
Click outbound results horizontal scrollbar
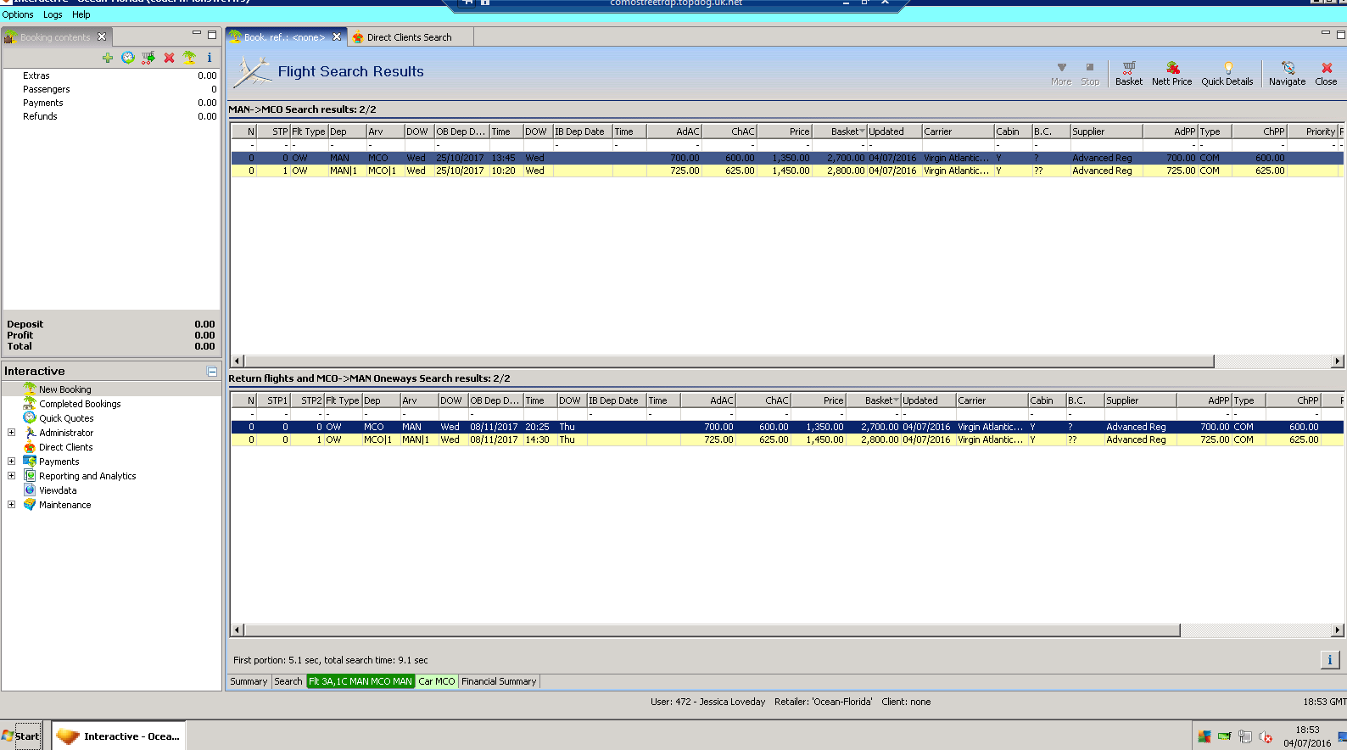(x=729, y=361)
